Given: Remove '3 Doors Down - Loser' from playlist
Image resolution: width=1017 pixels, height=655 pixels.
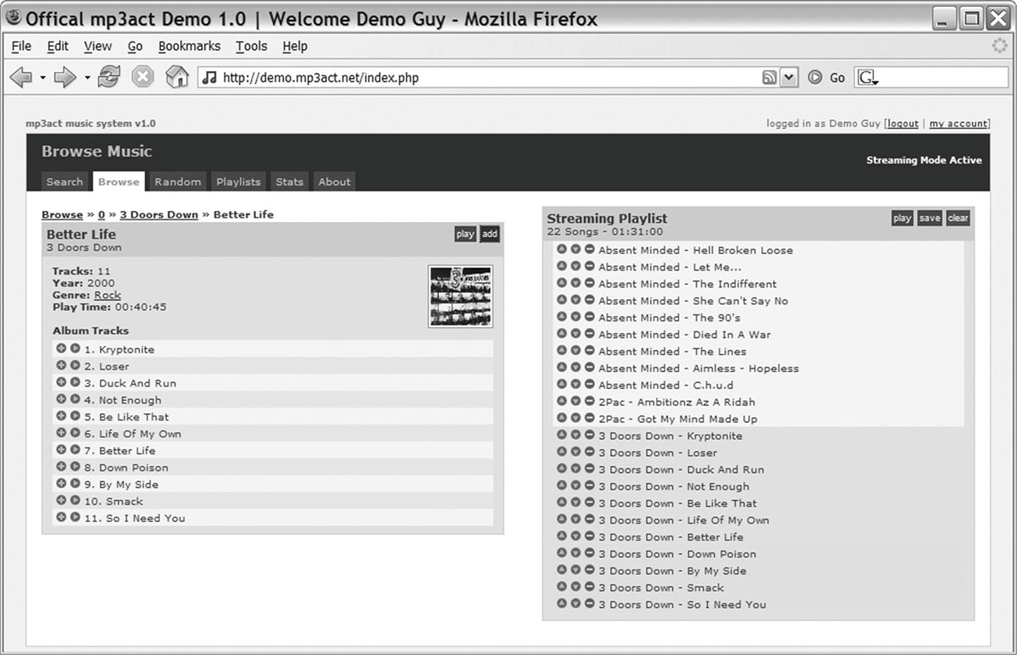Looking at the screenshot, I should pos(589,452).
